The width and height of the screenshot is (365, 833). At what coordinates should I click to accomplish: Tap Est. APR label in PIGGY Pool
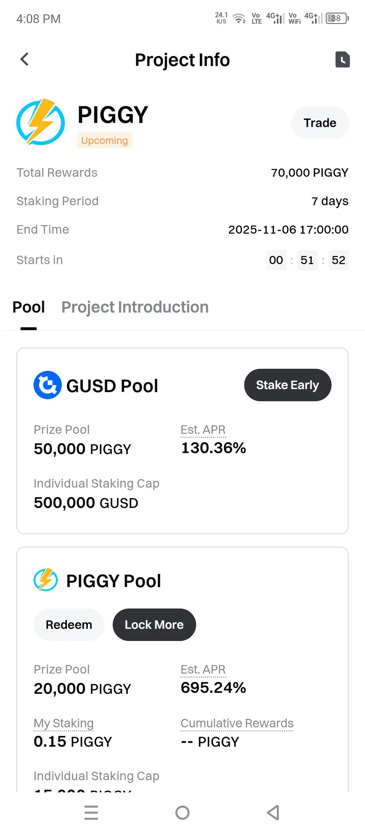pos(203,669)
